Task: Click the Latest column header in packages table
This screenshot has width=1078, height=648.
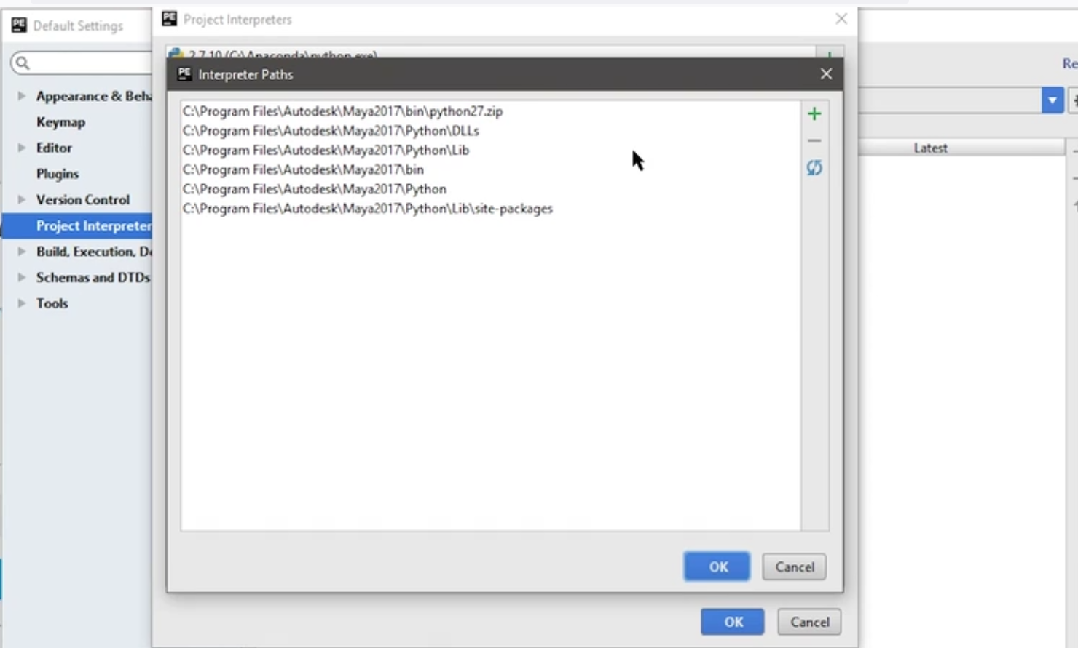Action: [x=930, y=148]
